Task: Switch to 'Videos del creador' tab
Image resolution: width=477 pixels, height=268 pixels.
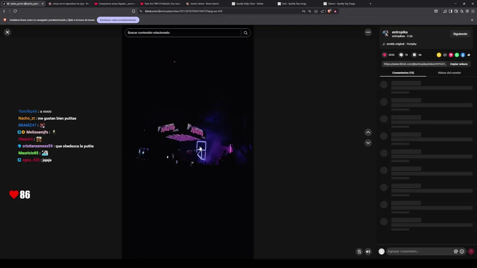Action: pos(449,73)
